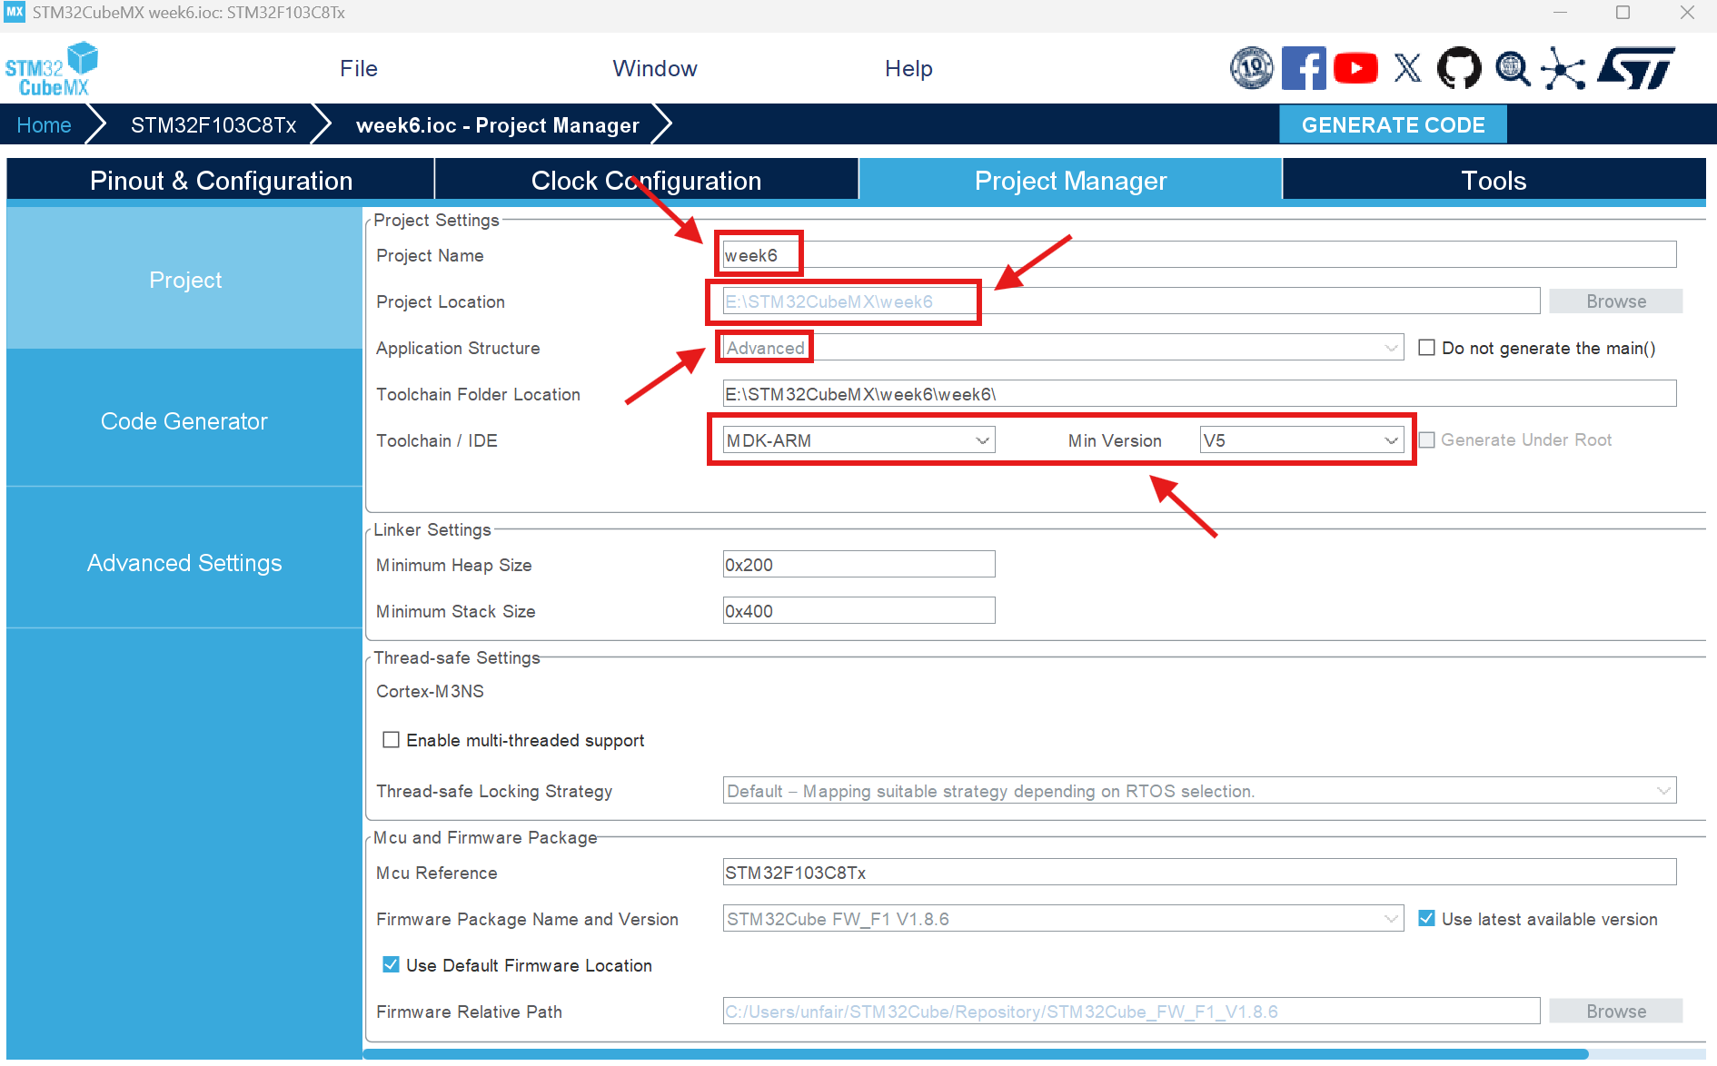Click the Project Location field
The image size is (1717, 1066).
(x=1131, y=301)
